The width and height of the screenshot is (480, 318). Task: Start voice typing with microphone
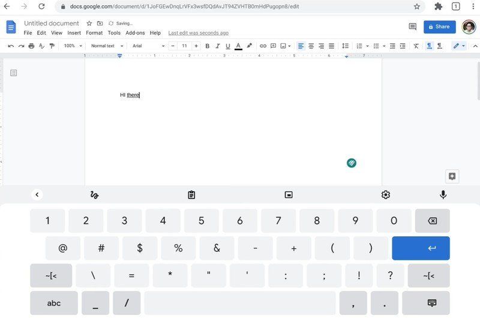point(443,195)
